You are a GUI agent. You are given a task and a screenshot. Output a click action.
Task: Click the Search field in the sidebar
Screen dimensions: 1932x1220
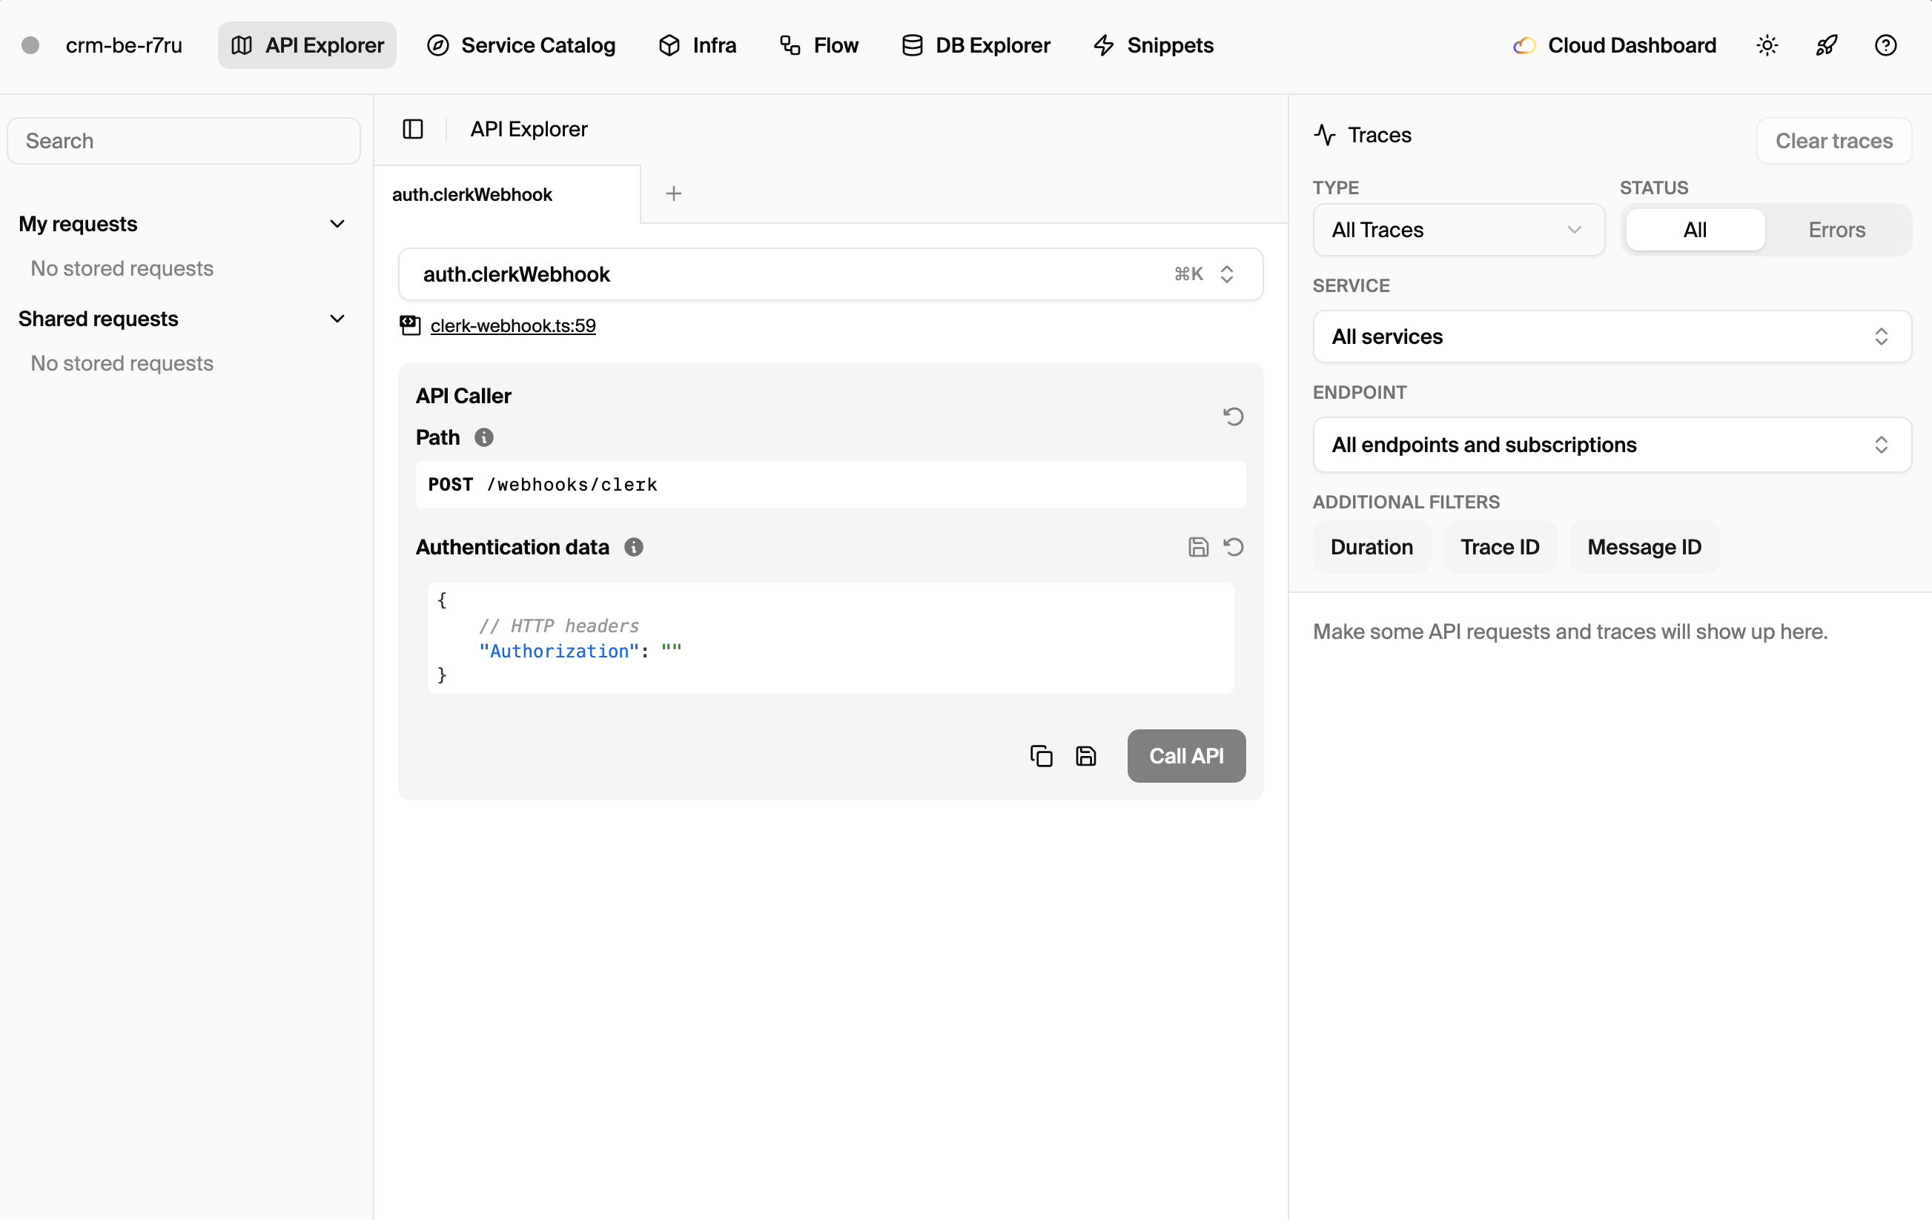click(183, 140)
